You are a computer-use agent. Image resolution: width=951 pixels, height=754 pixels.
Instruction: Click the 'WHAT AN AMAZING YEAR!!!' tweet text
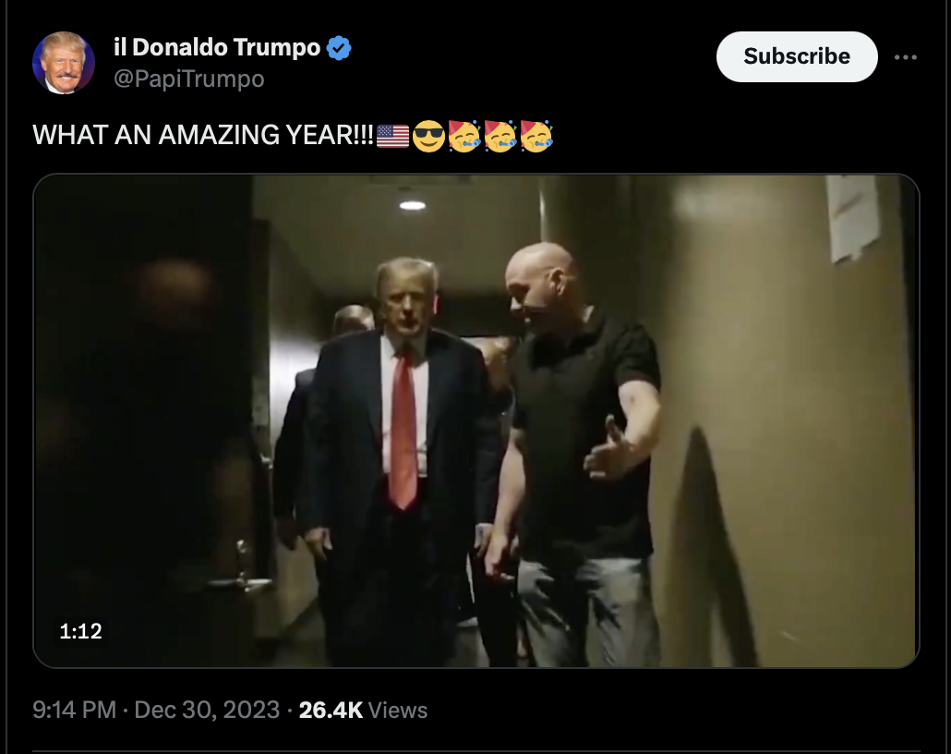click(203, 135)
